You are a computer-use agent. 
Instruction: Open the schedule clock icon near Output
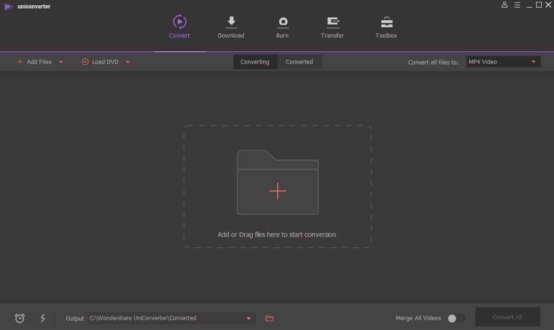pyautogui.click(x=19, y=318)
